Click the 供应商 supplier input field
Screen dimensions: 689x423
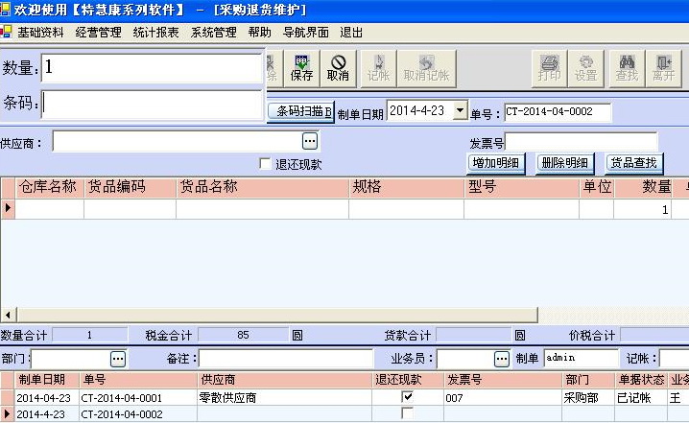click(178, 141)
